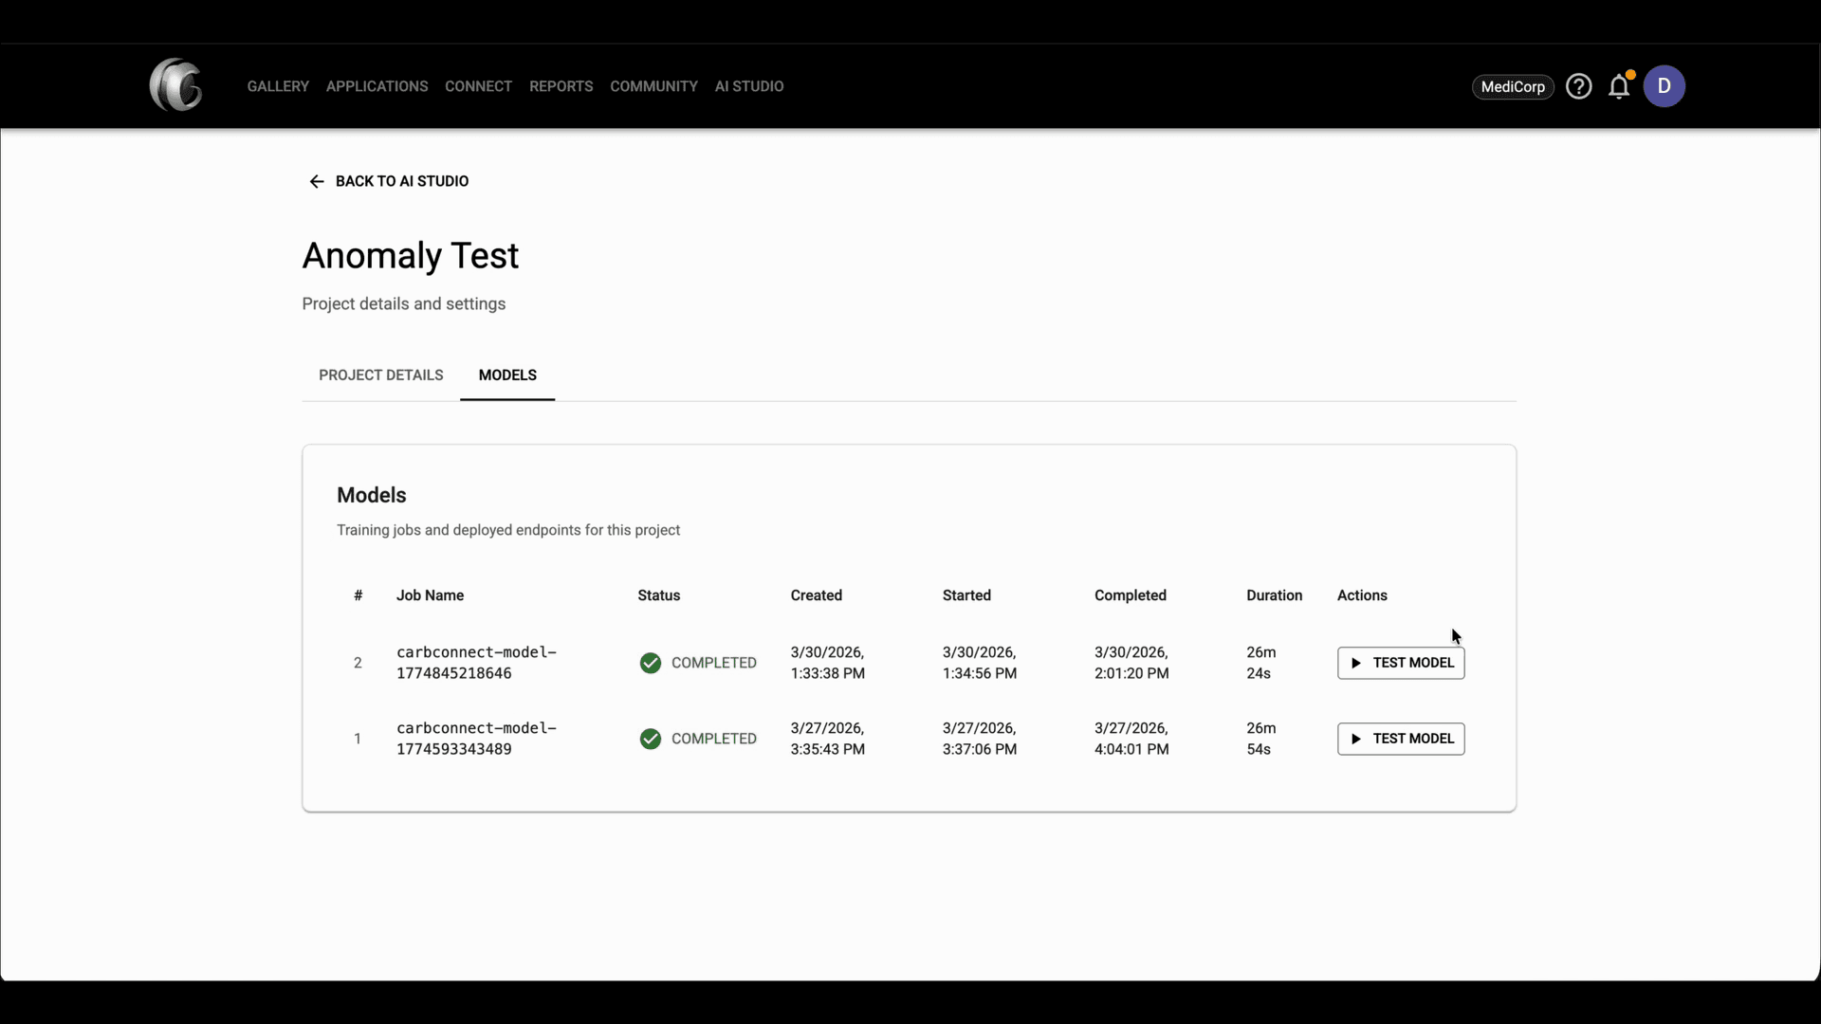The width and height of the screenshot is (1821, 1024).
Task: Open the user avatar D menu
Action: pyautogui.click(x=1664, y=86)
